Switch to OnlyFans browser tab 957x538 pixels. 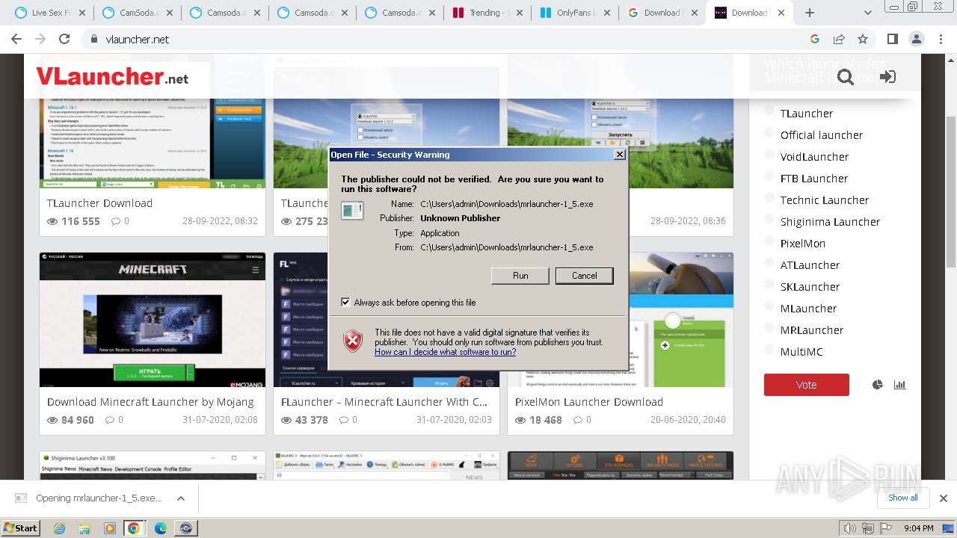tap(574, 13)
